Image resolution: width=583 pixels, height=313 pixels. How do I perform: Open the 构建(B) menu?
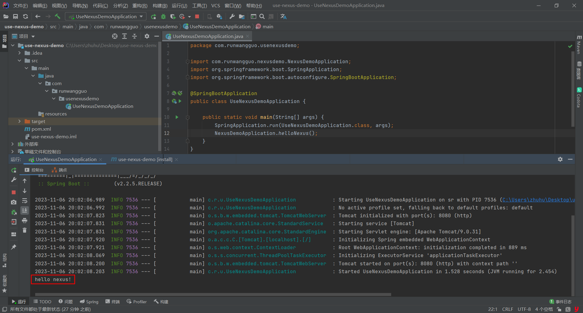click(x=160, y=5)
